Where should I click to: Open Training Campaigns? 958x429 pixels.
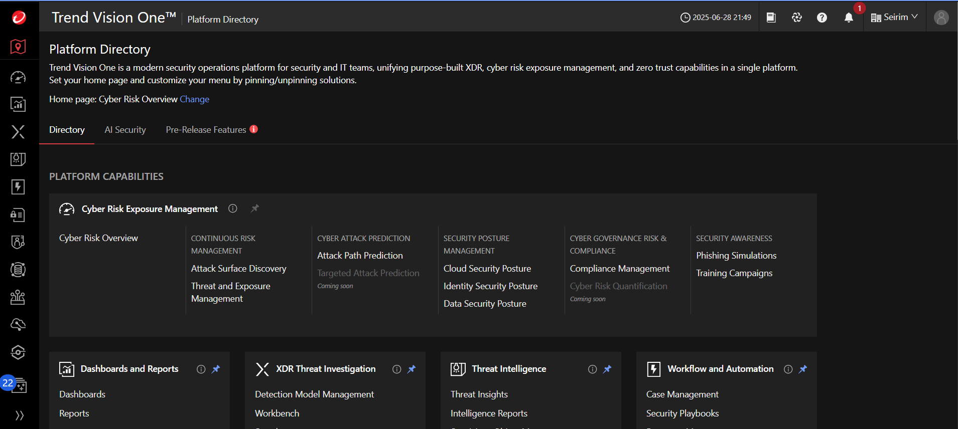click(734, 273)
